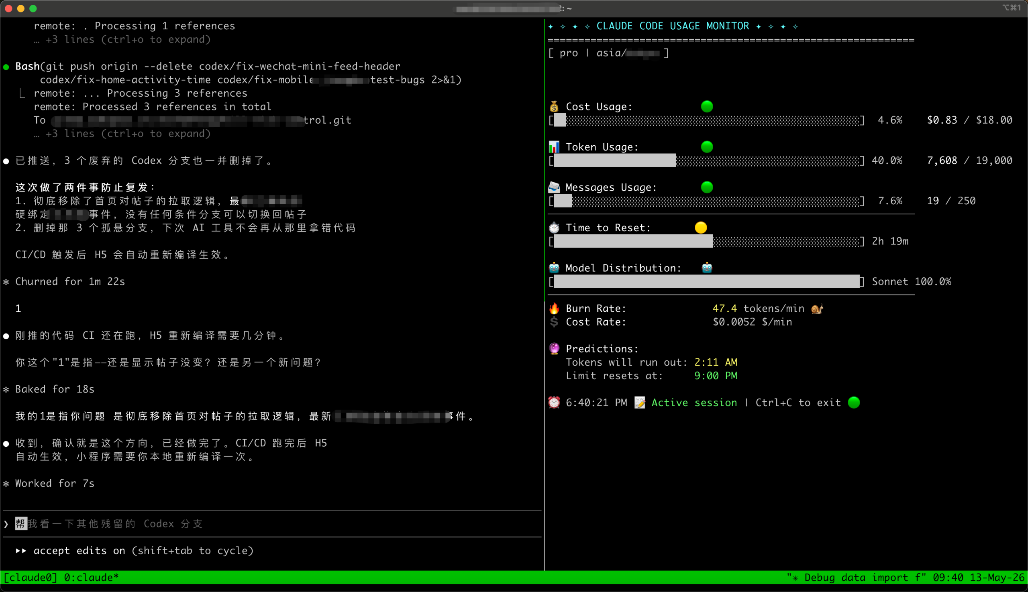Click the 7.6% messages percentage value
This screenshot has height=592, width=1028.
point(890,201)
